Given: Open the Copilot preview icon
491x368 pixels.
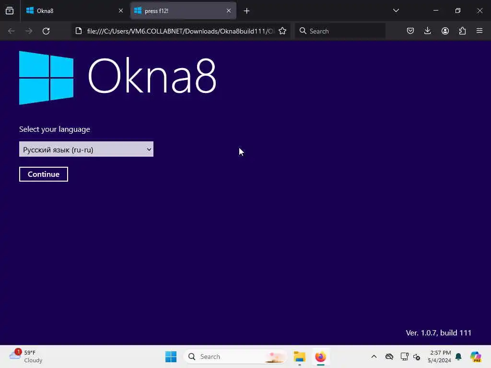Looking at the screenshot, I should (x=475, y=356).
